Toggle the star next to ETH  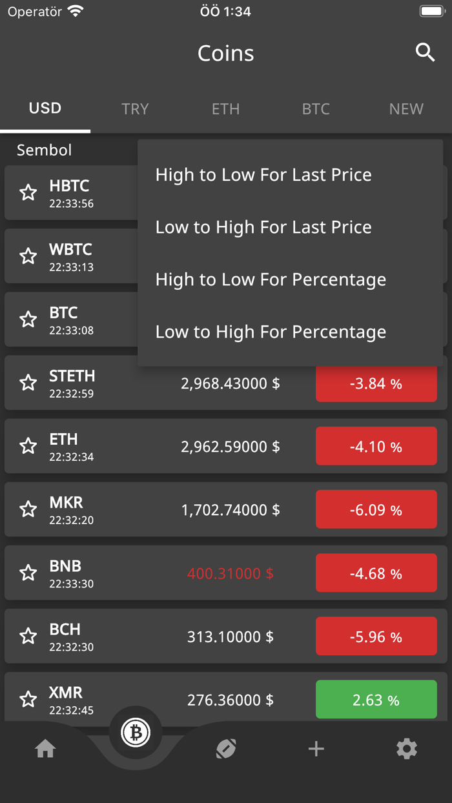[28, 446]
